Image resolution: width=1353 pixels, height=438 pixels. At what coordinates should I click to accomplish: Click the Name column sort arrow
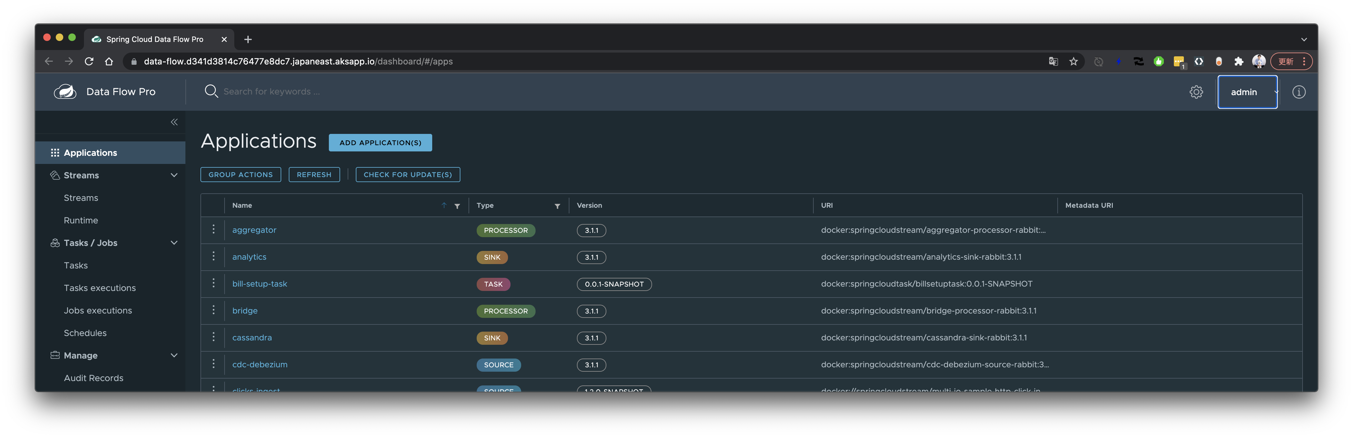[444, 206]
